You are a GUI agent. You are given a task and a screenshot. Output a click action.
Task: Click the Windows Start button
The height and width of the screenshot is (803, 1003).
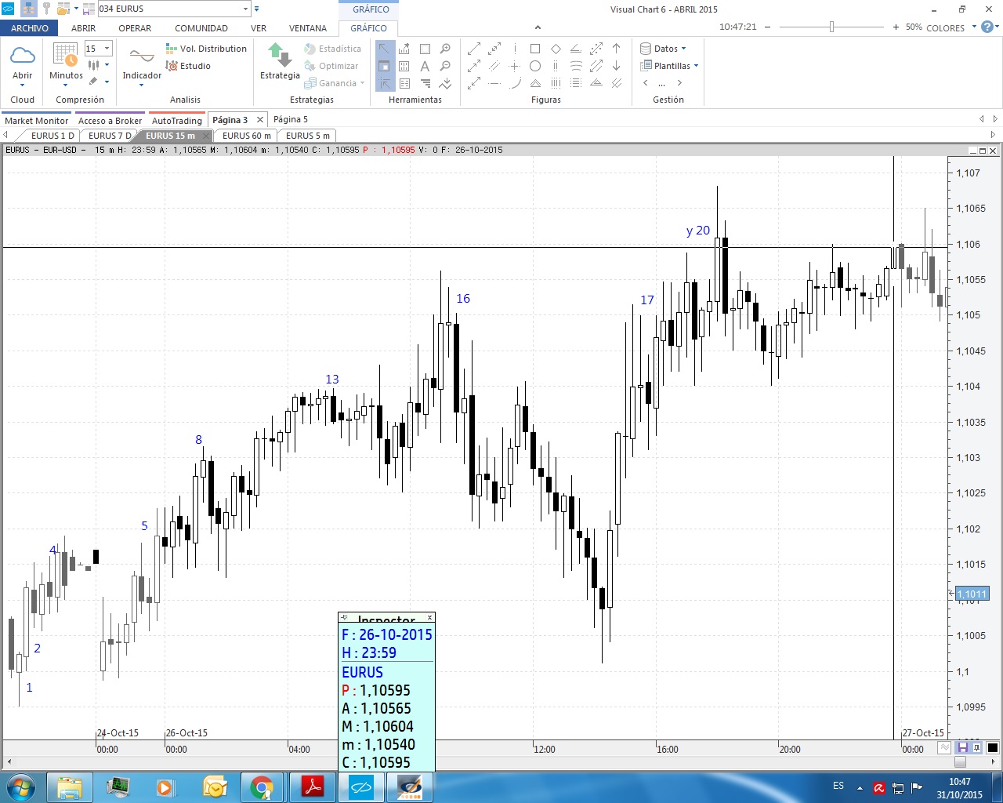(x=20, y=787)
